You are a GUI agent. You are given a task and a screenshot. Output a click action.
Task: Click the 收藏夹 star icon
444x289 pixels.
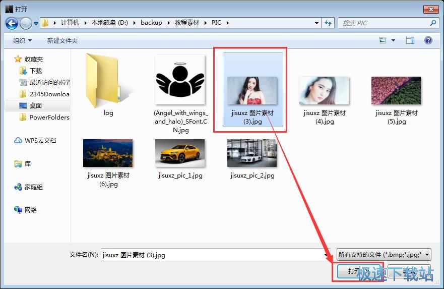(x=18, y=59)
